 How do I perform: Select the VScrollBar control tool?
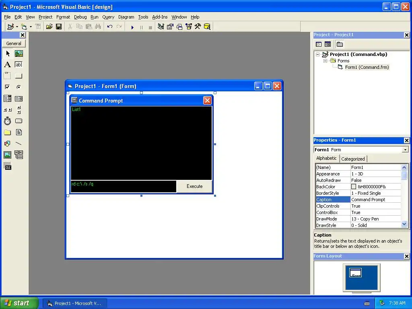[x=19, y=110]
